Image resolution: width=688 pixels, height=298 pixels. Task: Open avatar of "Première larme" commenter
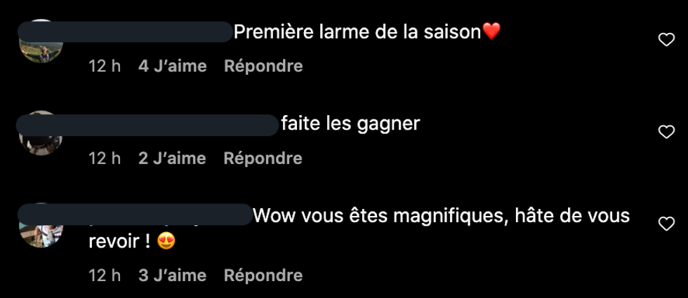pos(41,41)
